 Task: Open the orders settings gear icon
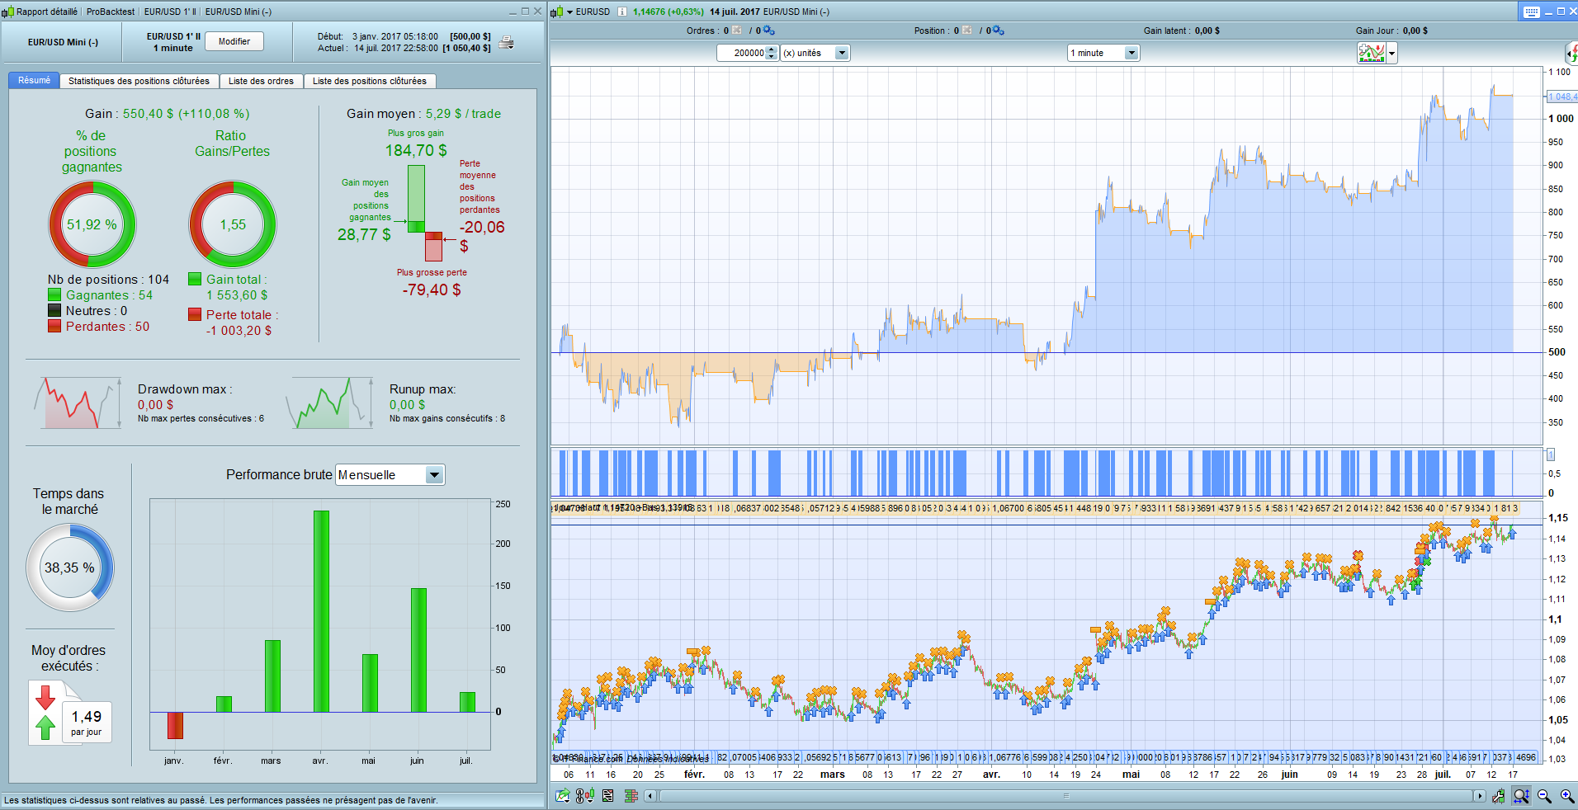768,31
